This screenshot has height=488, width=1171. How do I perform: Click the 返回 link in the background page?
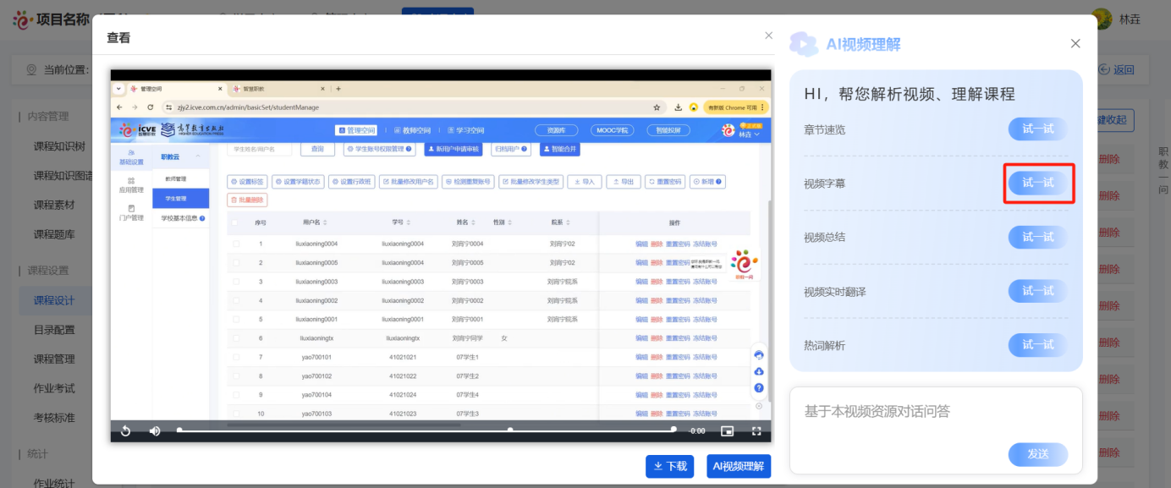pos(1116,70)
